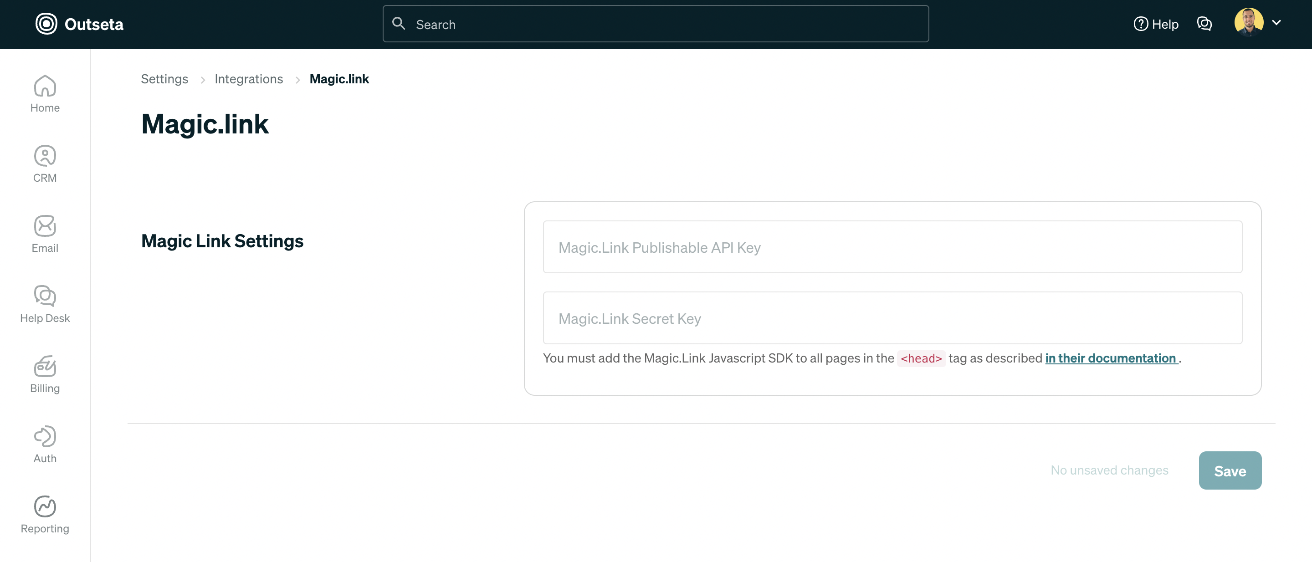Open the chat messages icon in header

coord(1204,24)
